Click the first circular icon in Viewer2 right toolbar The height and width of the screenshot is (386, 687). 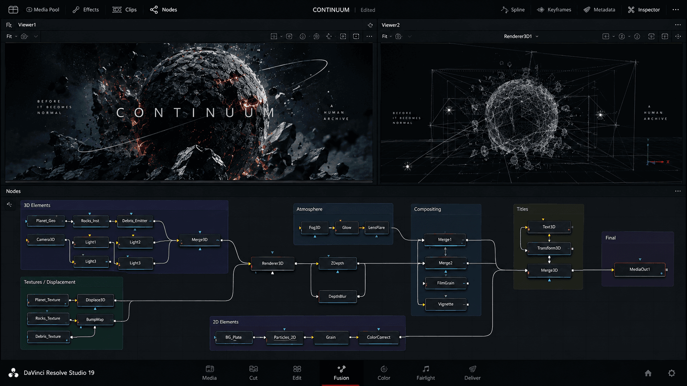pyautogui.click(x=622, y=37)
